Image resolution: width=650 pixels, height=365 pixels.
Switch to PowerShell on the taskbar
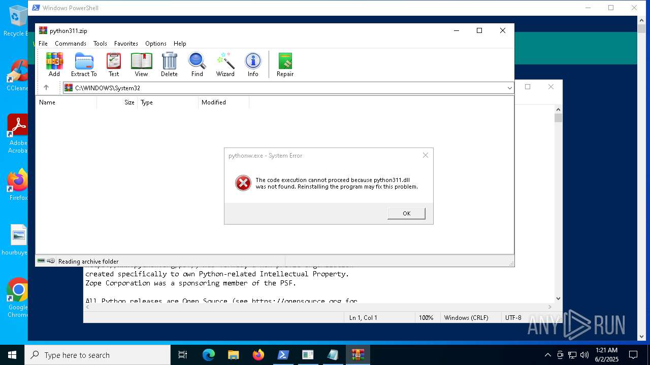[283, 355]
